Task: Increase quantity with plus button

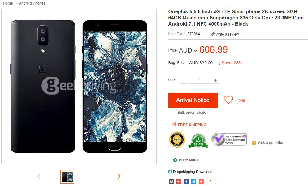Action: 215,80
